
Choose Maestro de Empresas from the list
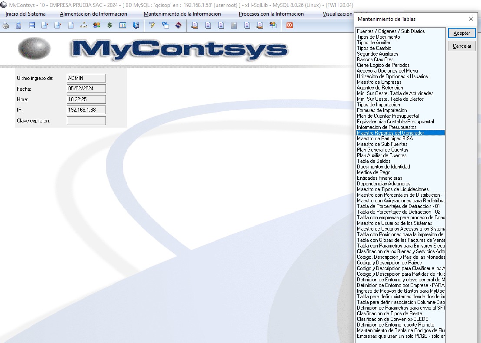pyautogui.click(x=379, y=82)
